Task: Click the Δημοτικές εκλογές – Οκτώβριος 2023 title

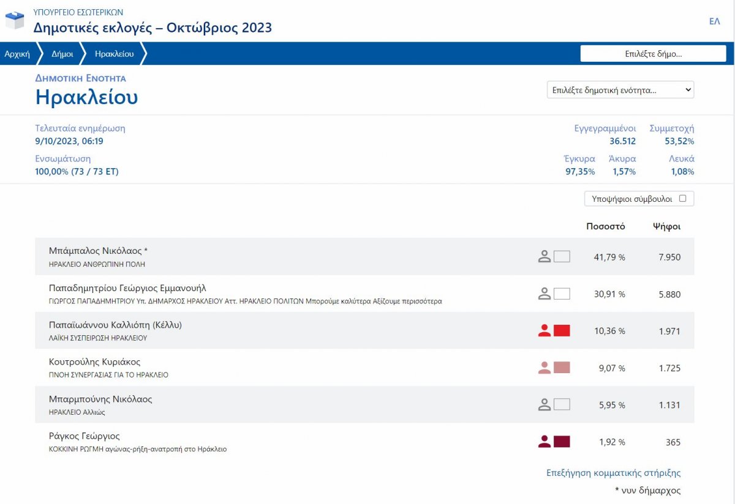Action: coord(153,28)
